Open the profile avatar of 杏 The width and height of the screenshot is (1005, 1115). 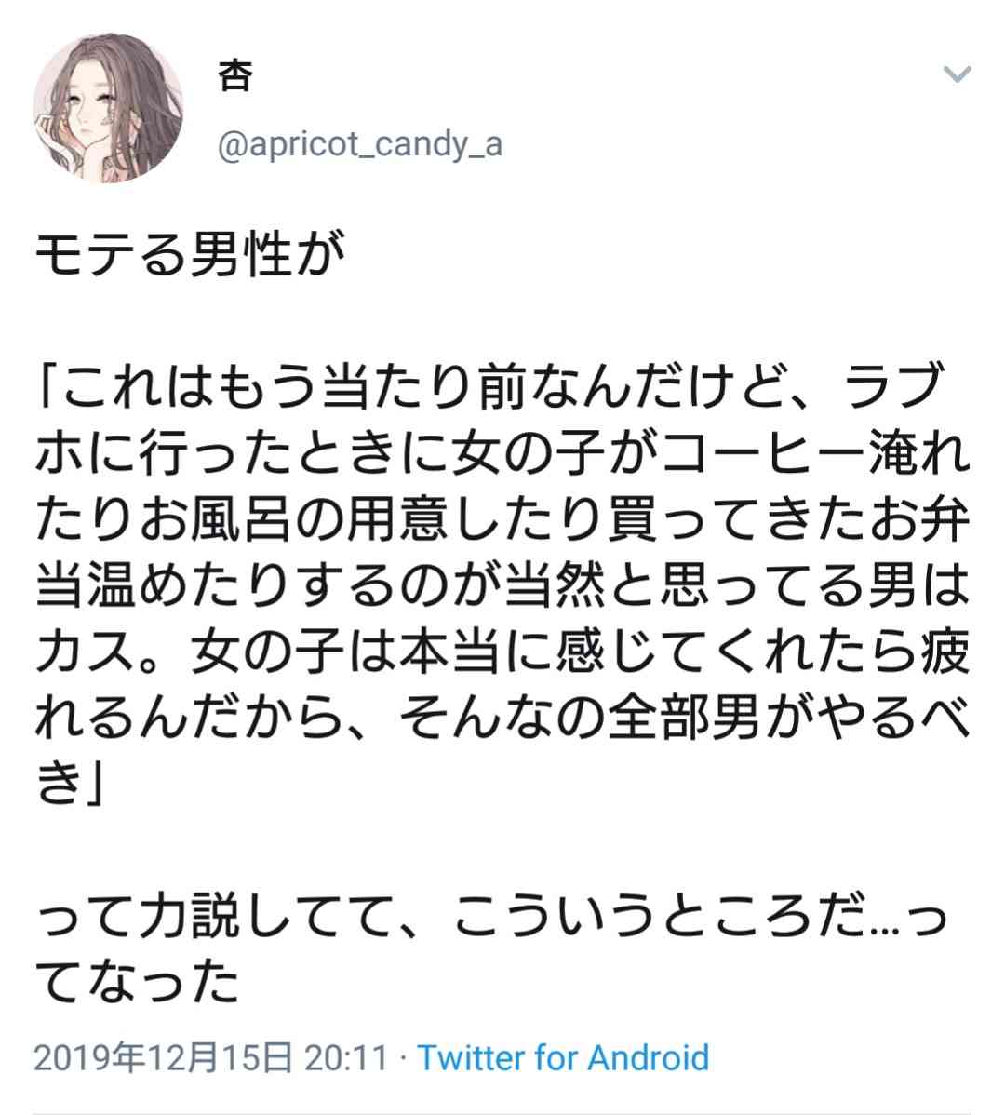point(109,107)
